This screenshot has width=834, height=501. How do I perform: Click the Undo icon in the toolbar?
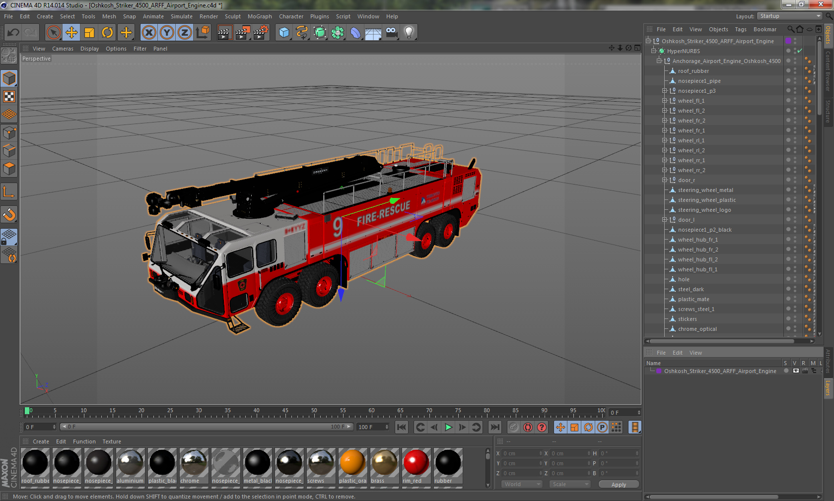(13, 33)
